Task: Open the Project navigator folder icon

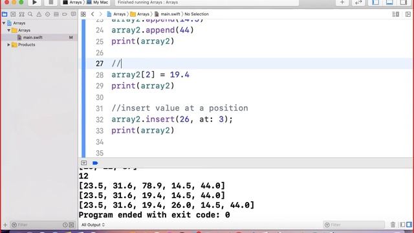Action: 5,14
